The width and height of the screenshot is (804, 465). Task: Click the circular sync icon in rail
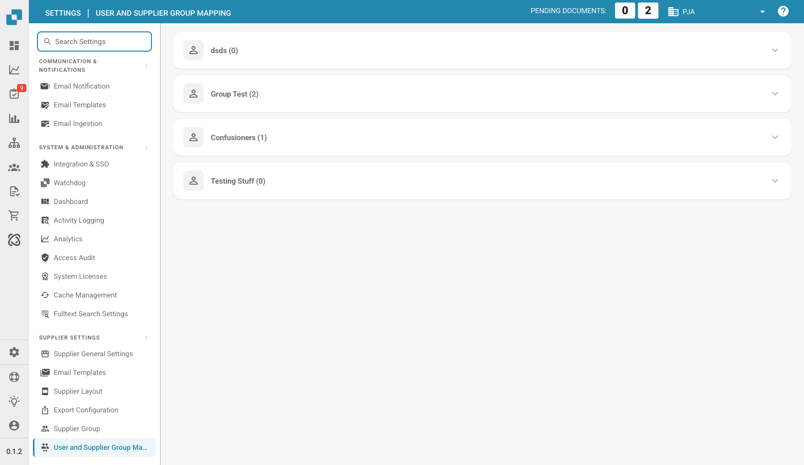[x=14, y=240]
